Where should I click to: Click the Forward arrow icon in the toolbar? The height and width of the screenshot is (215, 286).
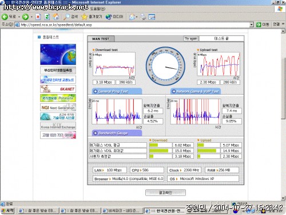coord(25,17)
